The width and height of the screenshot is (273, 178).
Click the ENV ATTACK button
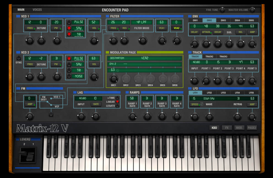(x=206, y=32)
